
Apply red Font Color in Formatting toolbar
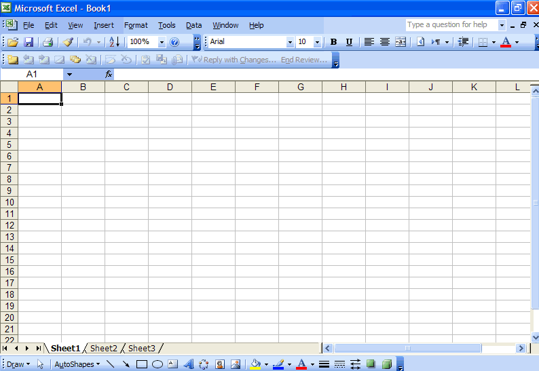(506, 42)
